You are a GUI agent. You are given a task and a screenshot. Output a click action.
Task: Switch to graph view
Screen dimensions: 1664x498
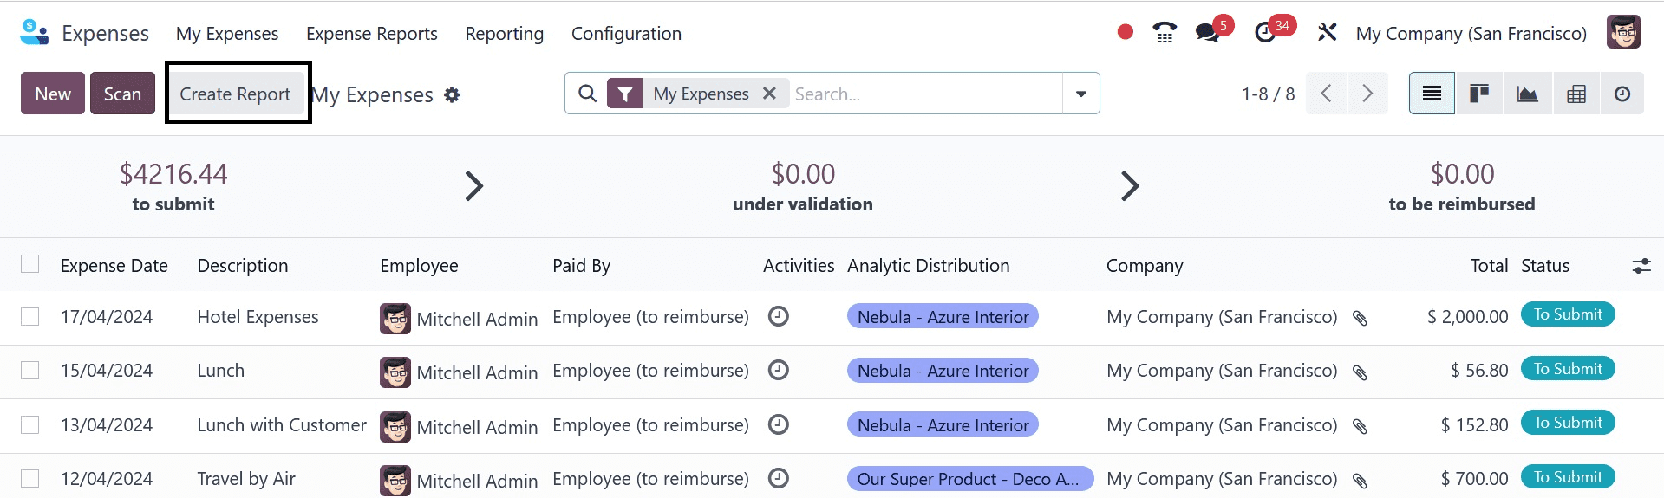click(1527, 94)
